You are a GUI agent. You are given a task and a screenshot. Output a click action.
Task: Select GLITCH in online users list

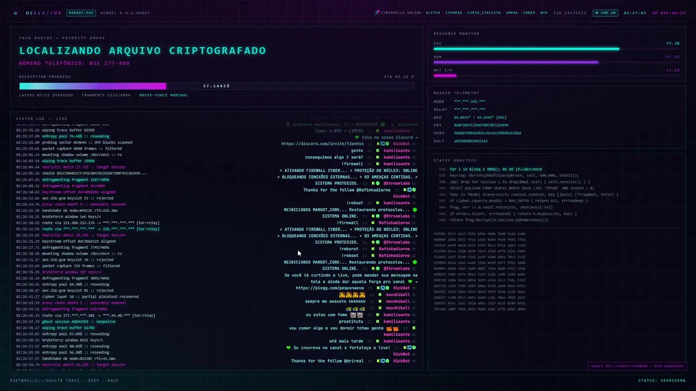click(x=433, y=12)
